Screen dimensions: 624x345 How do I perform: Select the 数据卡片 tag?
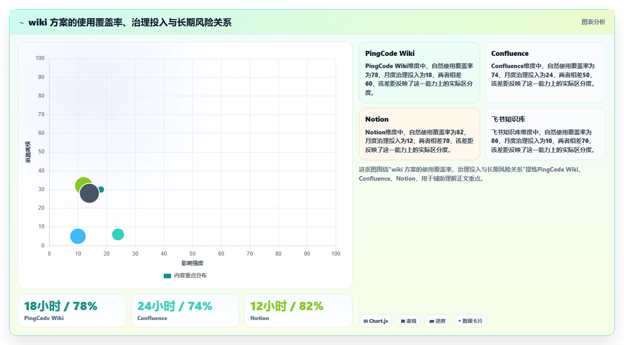coord(470,321)
